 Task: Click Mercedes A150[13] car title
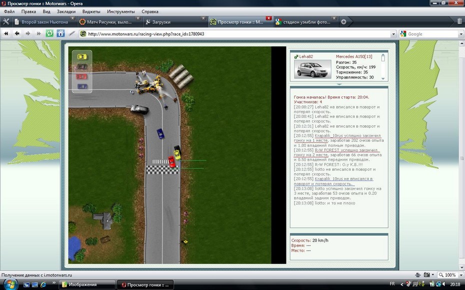pos(354,56)
